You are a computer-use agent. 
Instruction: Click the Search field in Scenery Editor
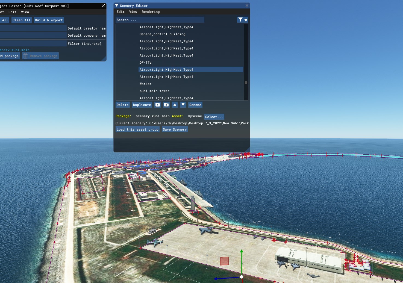[x=160, y=20]
